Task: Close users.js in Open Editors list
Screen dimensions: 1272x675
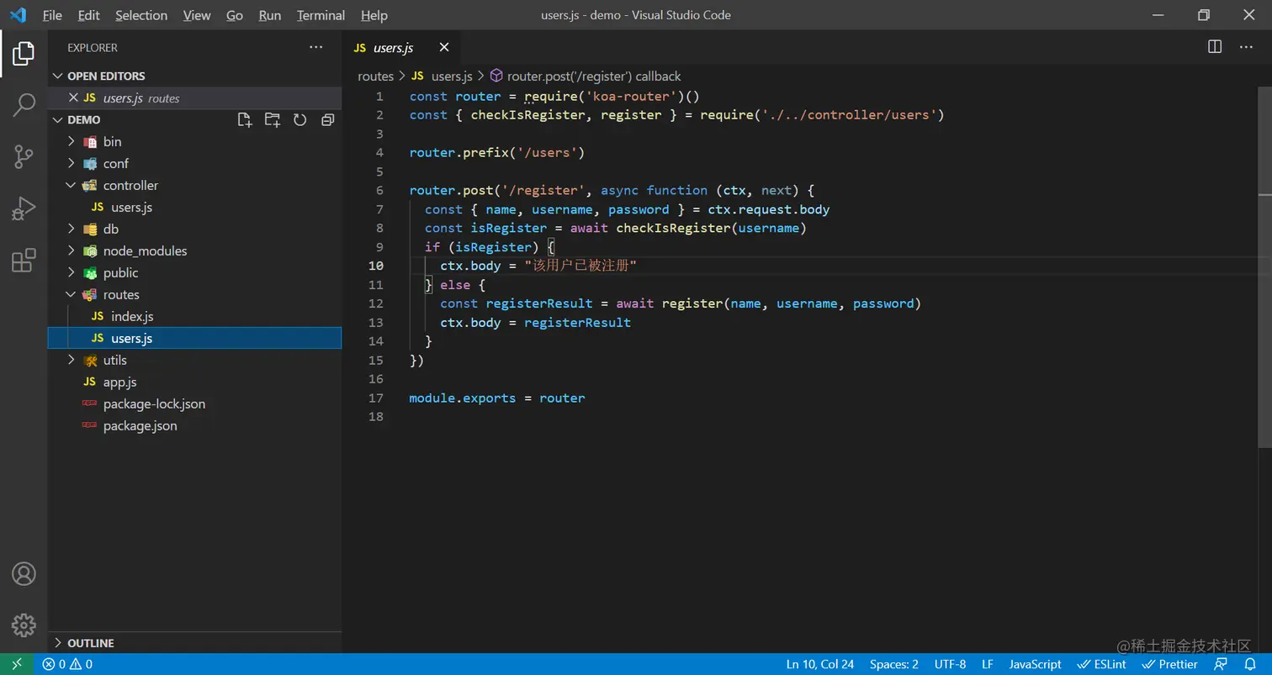Action: [73, 98]
